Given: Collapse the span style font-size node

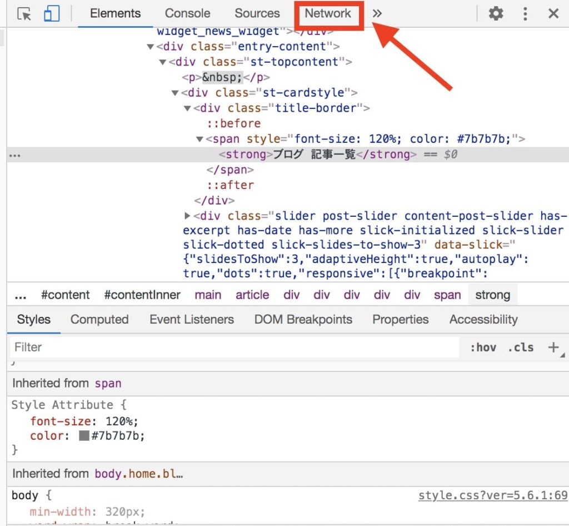Looking at the screenshot, I should [x=199, y=139].
